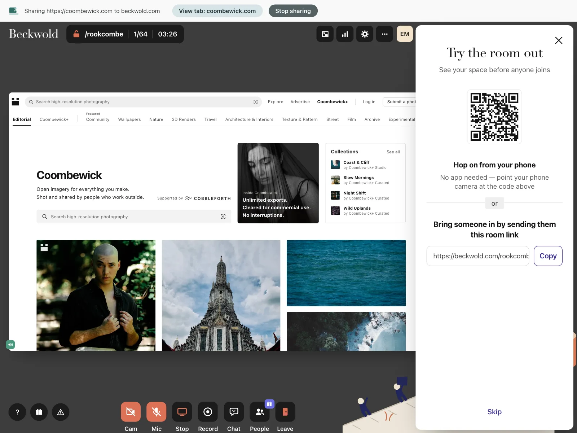This screenshot has width=577, height=433.
Task: Click the Beckwold logo
Action: [34, 34]
